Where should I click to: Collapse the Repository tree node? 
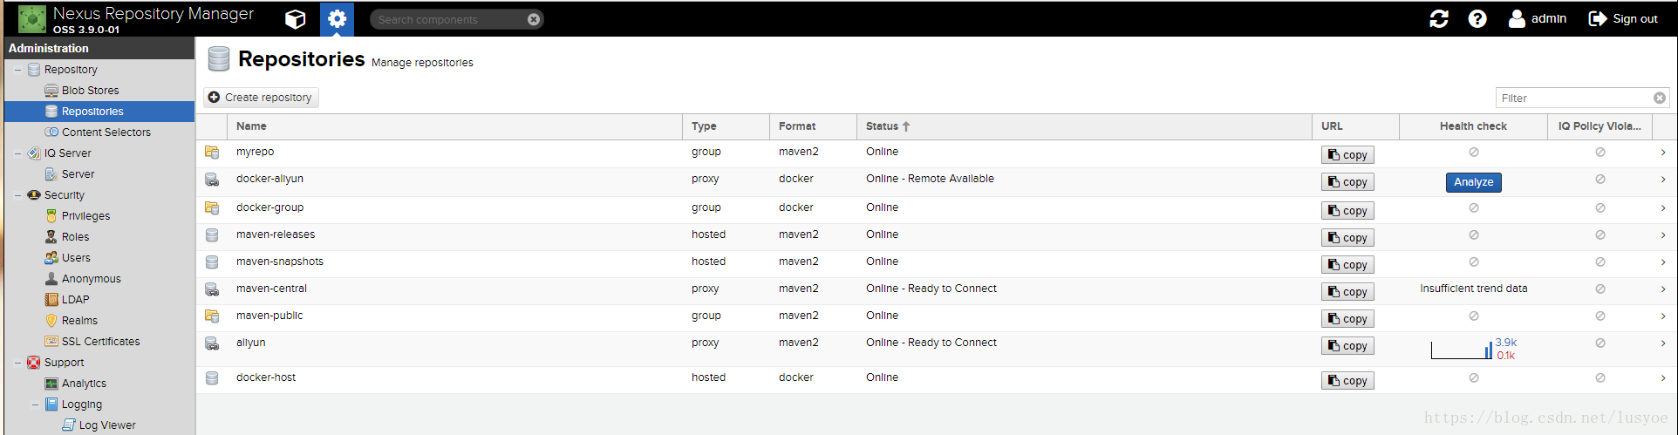coord(17,70)
